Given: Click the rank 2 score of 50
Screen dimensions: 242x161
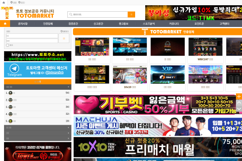Looking at the screenshot, I should (67, 100).
